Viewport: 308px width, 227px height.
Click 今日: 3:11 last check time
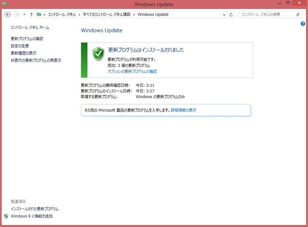(x=145, y=85)
